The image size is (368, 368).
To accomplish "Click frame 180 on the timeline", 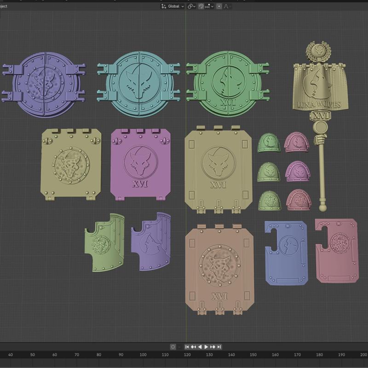I will [319, 355].
